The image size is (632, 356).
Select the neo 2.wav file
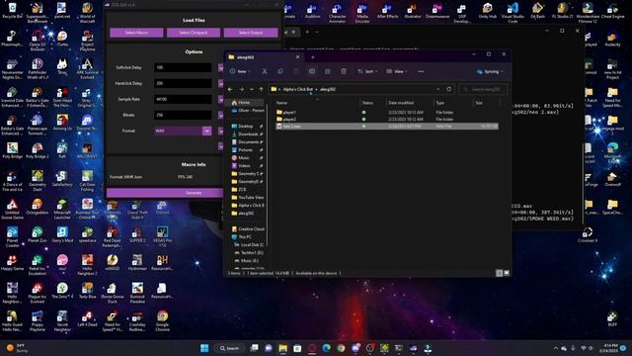(387, 127)
